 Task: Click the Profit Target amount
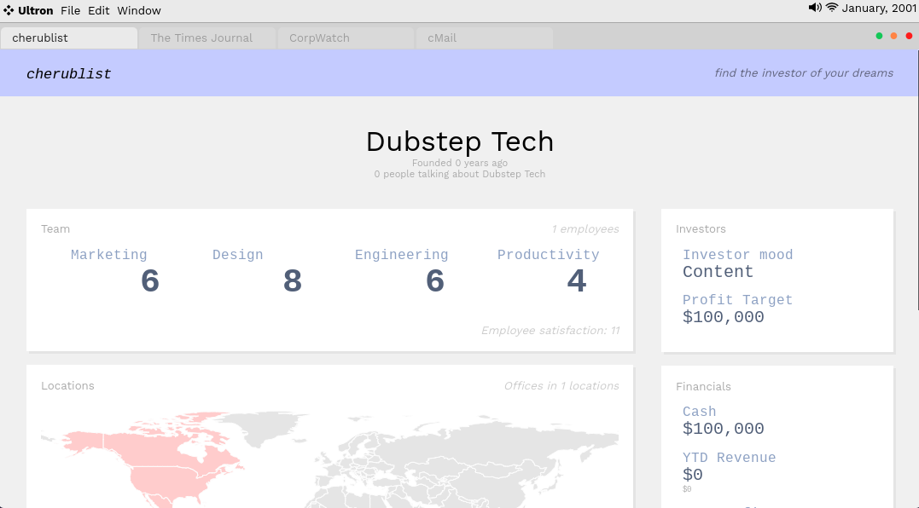pyautogui.click(x=724, y=317)
